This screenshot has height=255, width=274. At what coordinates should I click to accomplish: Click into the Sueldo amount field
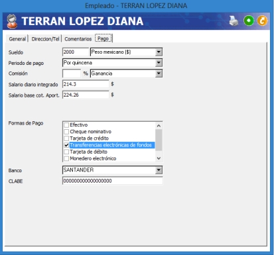76,52
